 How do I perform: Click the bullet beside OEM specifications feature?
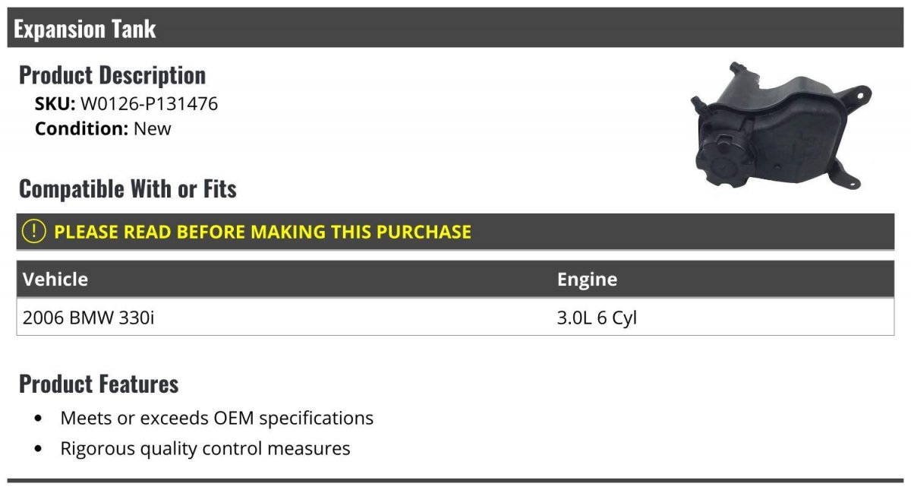tap(39, 419)
